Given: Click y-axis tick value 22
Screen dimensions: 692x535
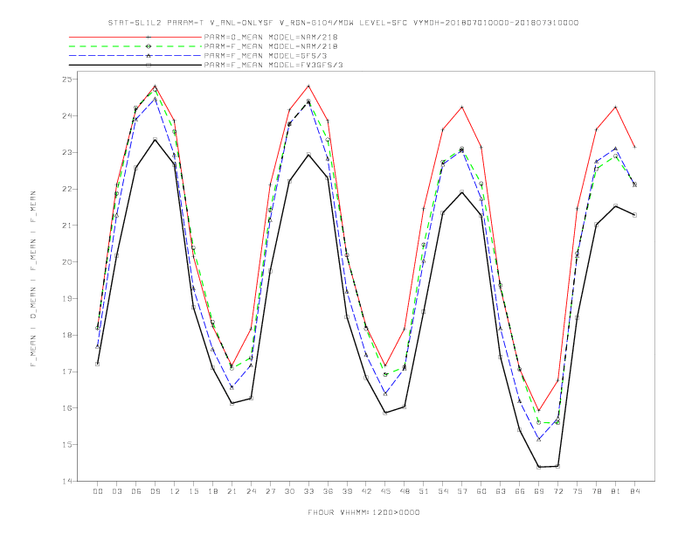Looking at the screenshot, I should [67, 189].
